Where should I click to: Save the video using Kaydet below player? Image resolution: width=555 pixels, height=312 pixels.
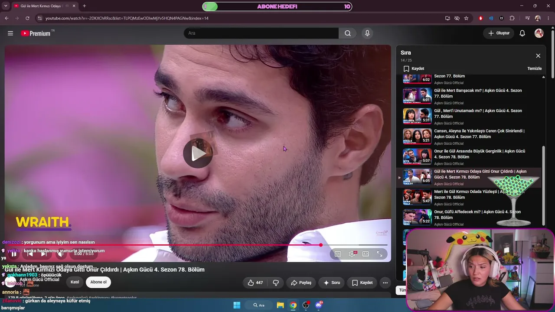362,283
